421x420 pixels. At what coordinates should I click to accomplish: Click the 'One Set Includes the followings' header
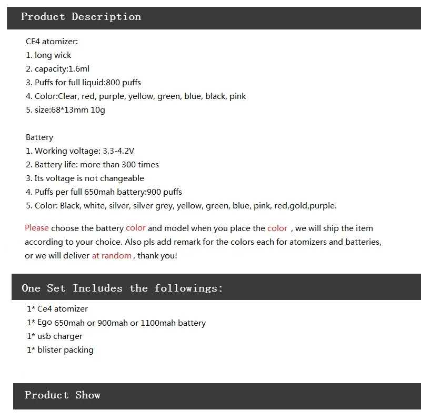[216, 287]
